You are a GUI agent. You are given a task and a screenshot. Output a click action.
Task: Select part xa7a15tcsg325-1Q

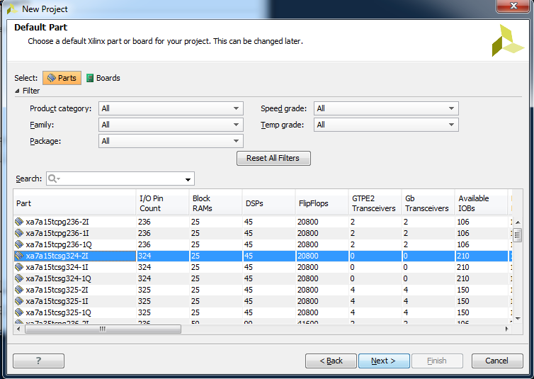[x=59, y=312]
